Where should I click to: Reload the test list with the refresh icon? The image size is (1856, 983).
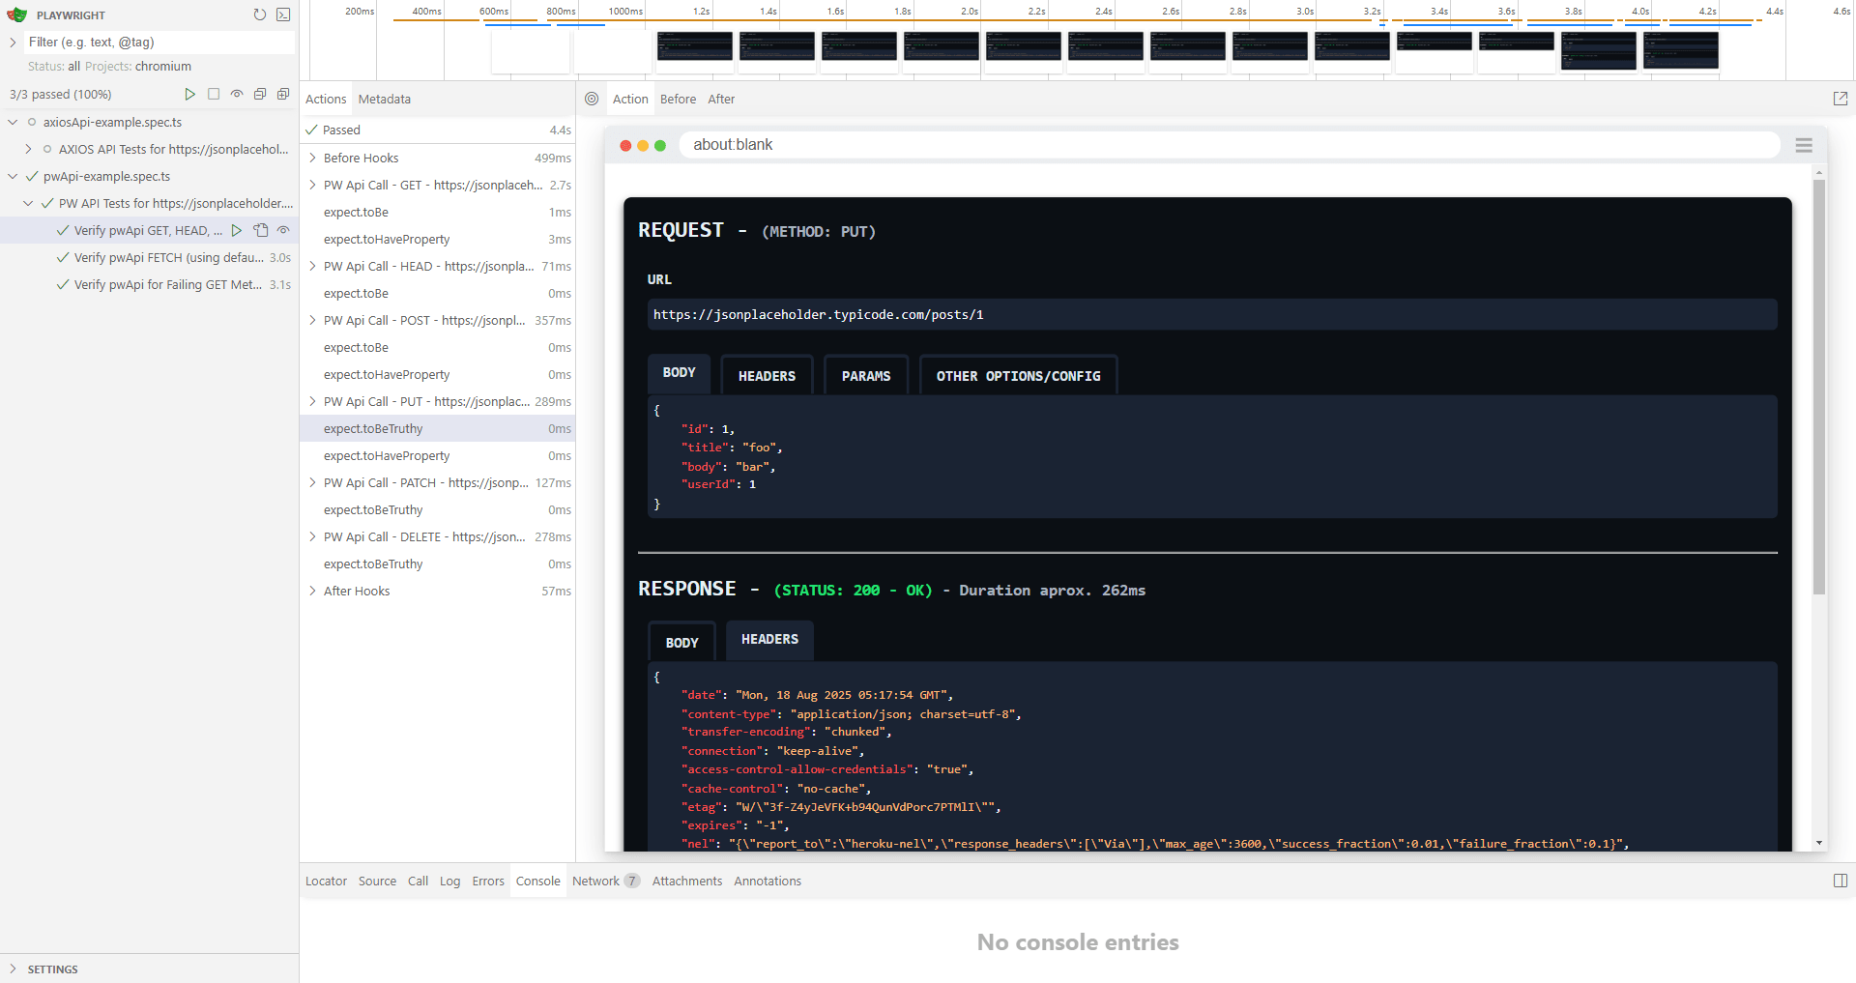click(x=259, y=14)
